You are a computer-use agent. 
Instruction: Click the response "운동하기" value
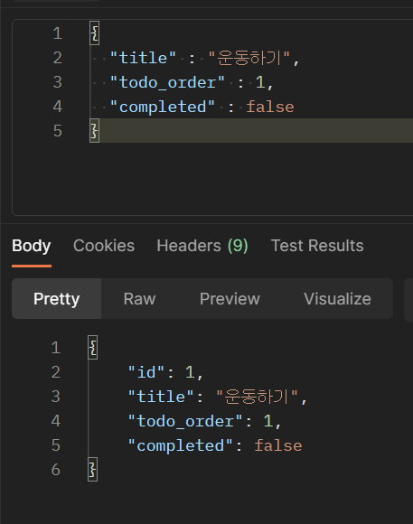(x=257, y=397)
